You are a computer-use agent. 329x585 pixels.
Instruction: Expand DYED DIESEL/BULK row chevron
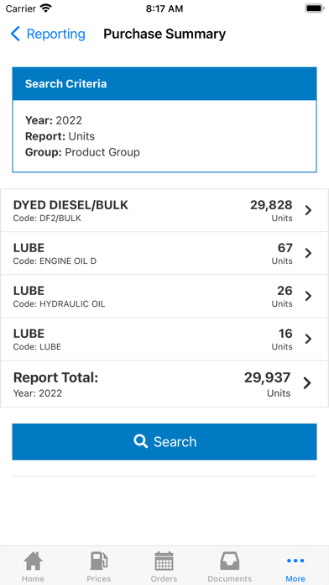(308, 210)
